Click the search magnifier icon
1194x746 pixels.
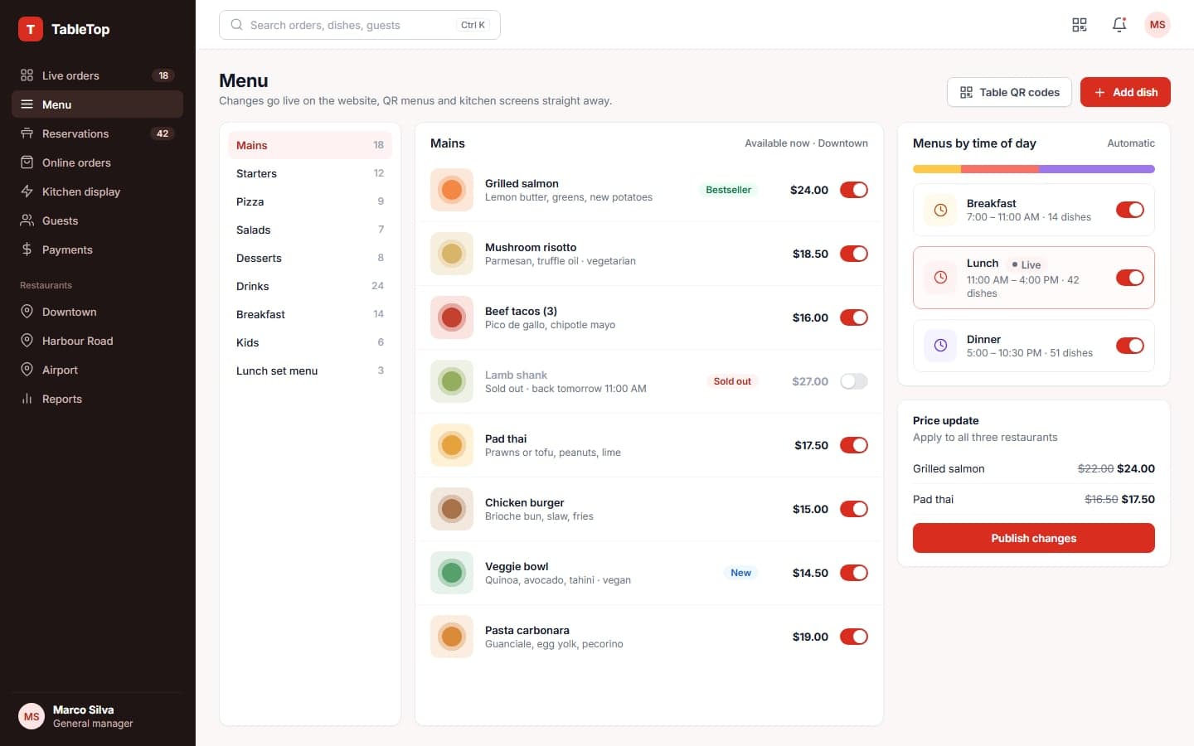[236, 25]
